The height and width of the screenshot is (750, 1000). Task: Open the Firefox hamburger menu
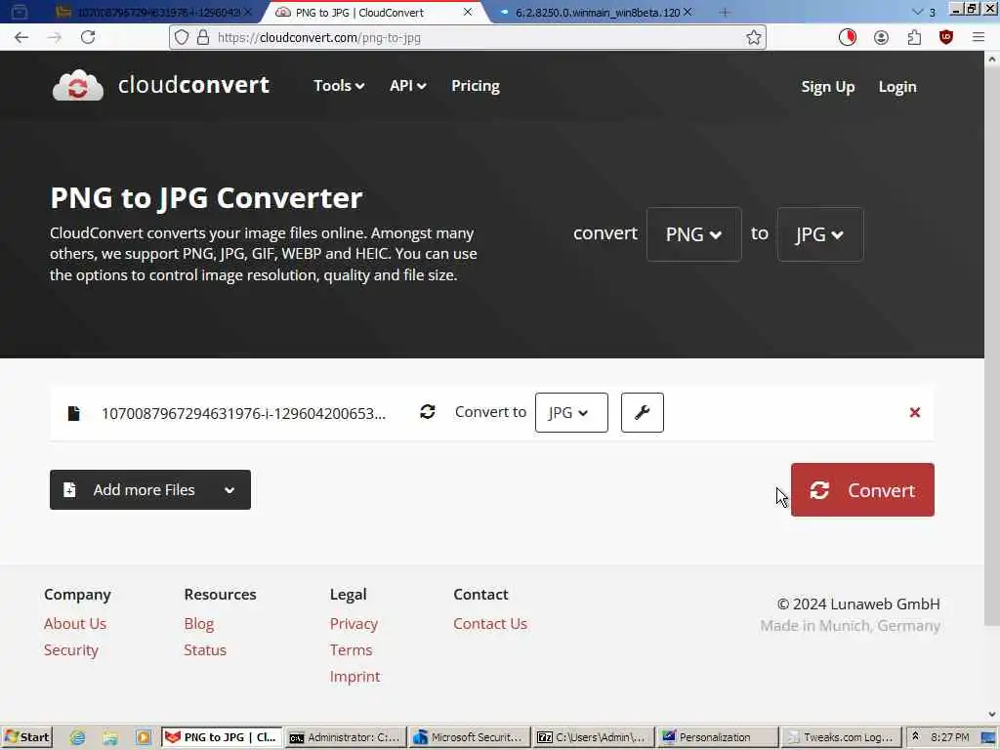[x=979, y=38]
